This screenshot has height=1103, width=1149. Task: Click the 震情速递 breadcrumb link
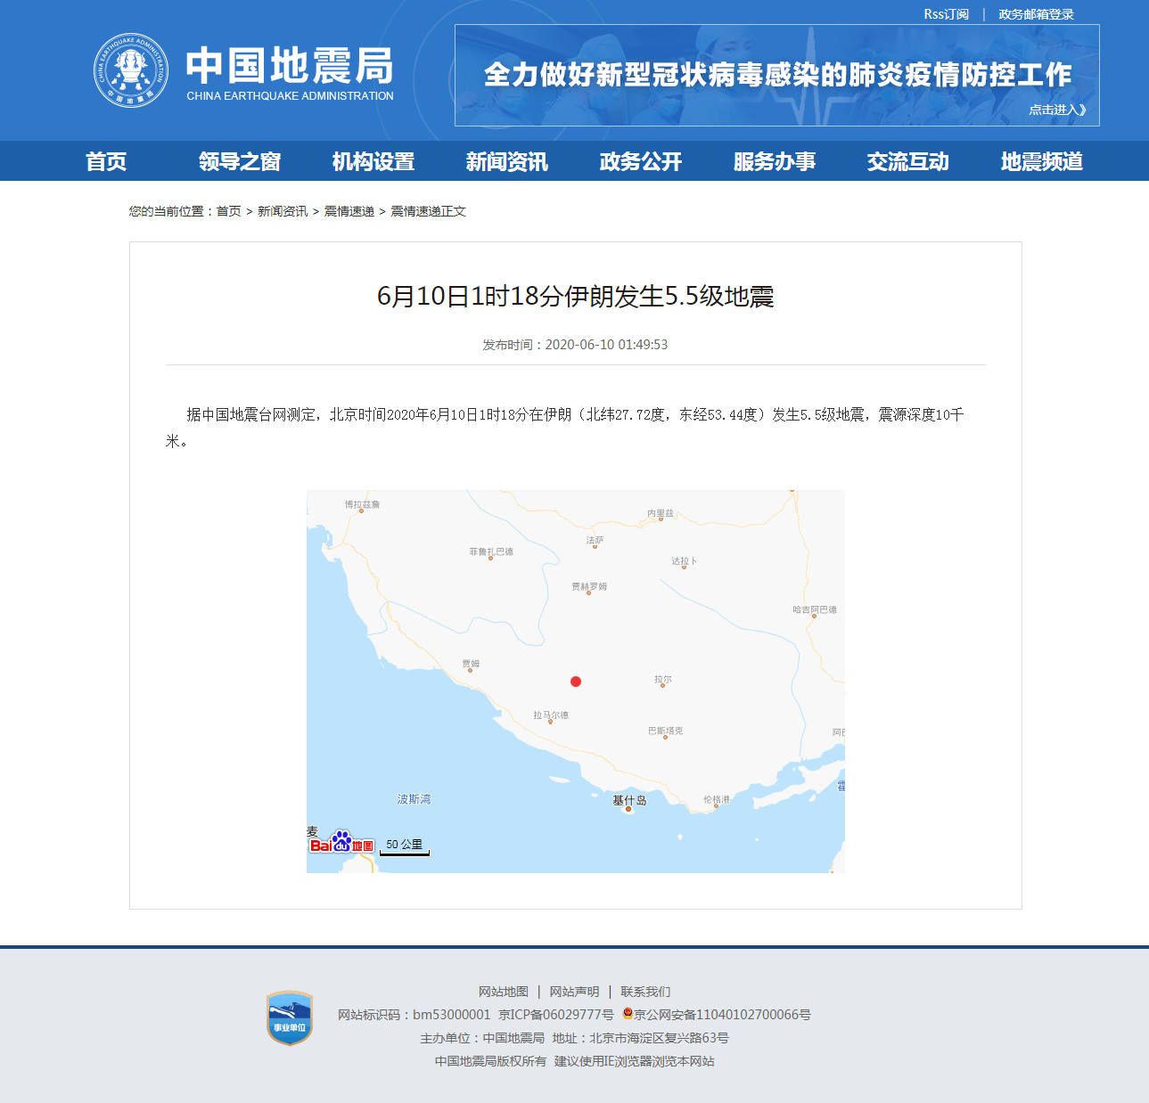click(x=349, y=211)
